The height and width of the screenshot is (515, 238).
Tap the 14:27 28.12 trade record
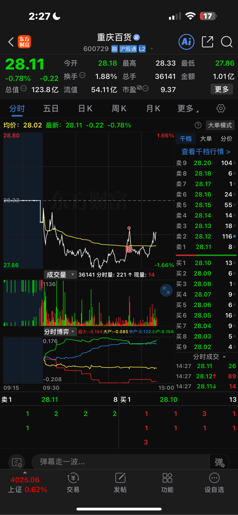[x=206, y=376]
